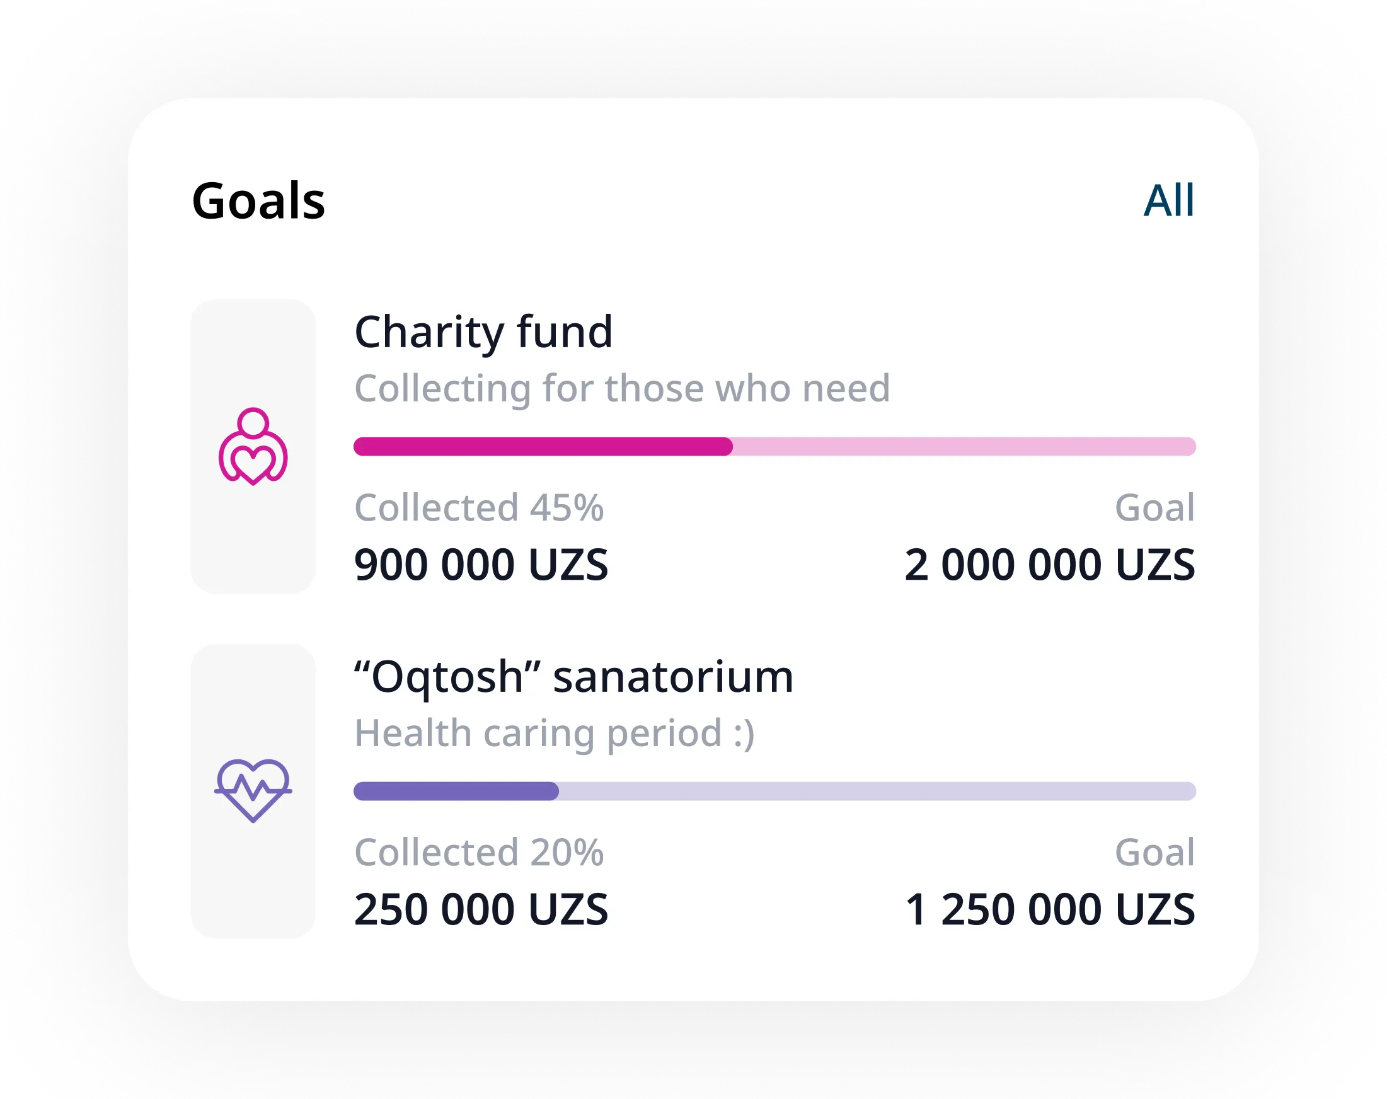Click the Collected 20% label
The height and width of the screenshot is (1099, 1387).
[480, 853]
